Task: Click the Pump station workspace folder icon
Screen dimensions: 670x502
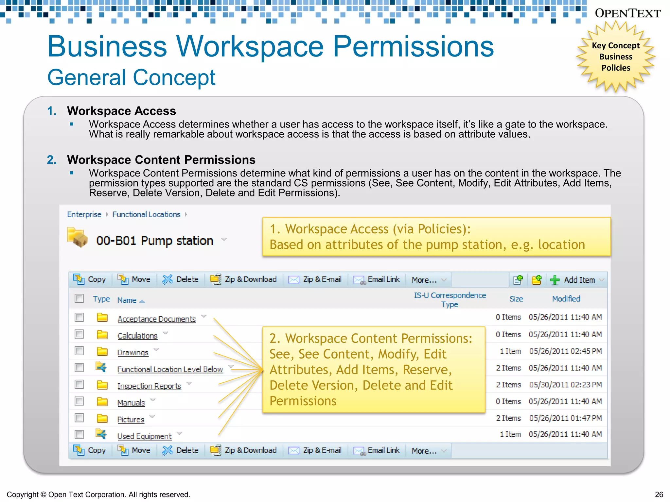Action: [77, 237]
